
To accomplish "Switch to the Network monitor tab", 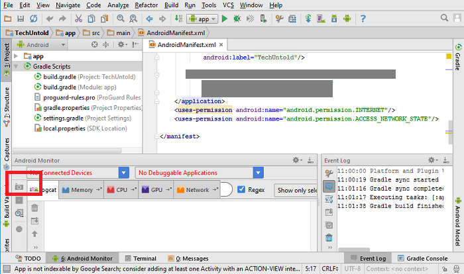I will click(x=197, y=190).
